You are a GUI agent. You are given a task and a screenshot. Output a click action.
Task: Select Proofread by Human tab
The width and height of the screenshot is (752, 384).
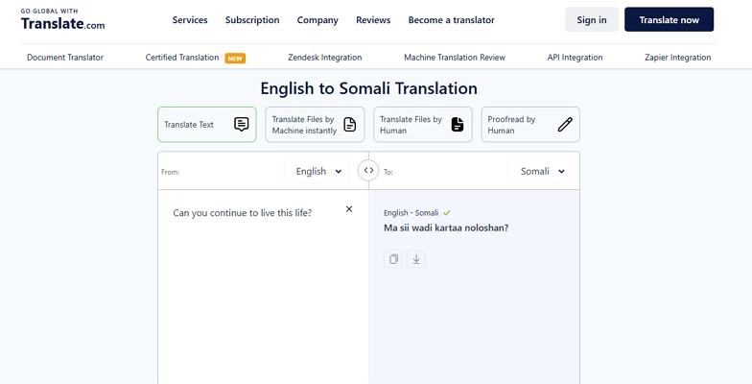point(530,125)
